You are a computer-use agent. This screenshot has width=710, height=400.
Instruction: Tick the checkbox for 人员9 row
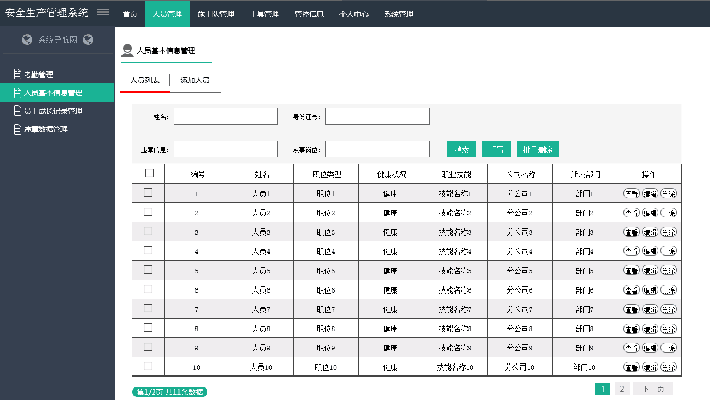click(x=148, y=347)
